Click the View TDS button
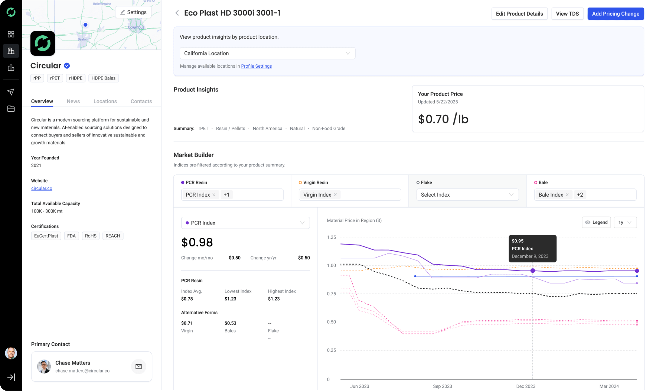 coord(567,14)
